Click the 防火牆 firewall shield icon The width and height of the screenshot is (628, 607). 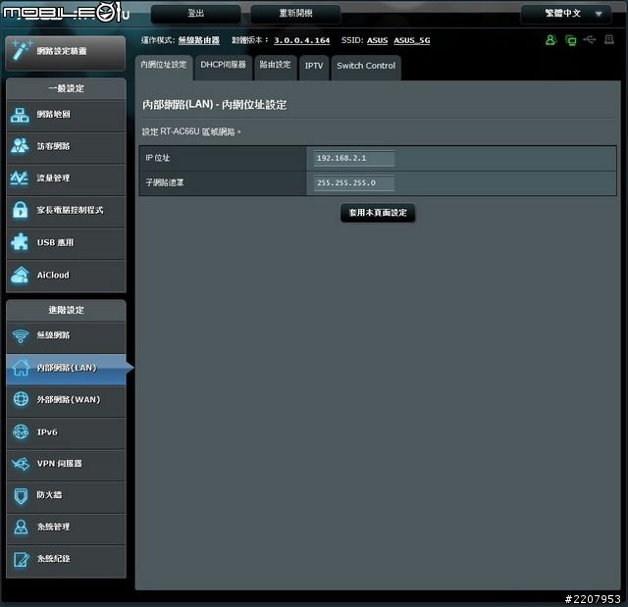click(21, 495)
